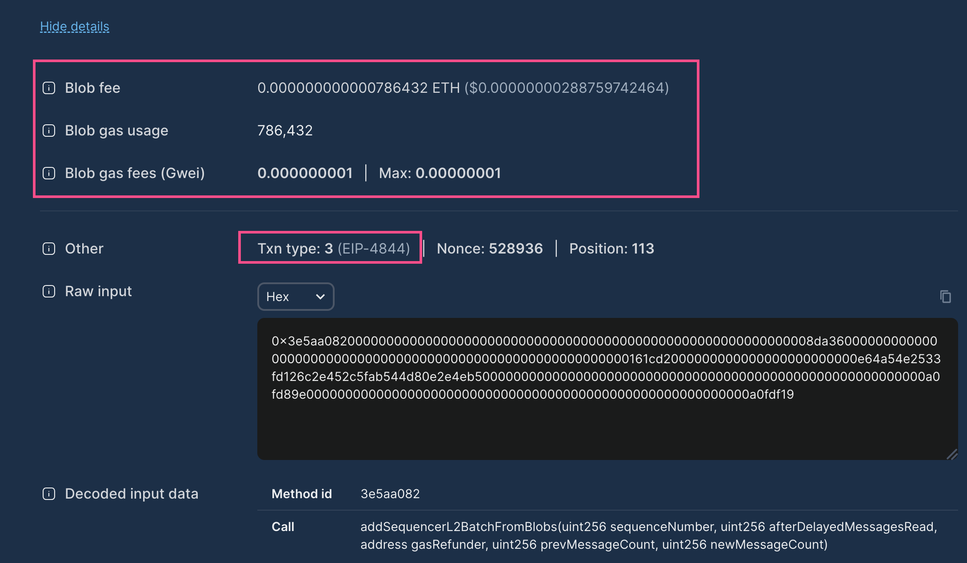Click the info icon next to Blob fee
Screen dimensions: 967x563
pyautogui.click(x=50, y=88)
